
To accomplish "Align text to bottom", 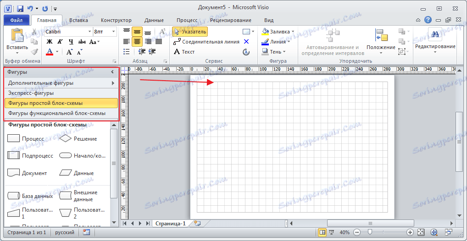I will (x=148, y=32).
